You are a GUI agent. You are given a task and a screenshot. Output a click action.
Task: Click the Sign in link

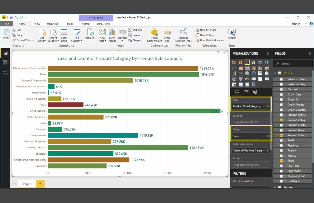point(296,24)
